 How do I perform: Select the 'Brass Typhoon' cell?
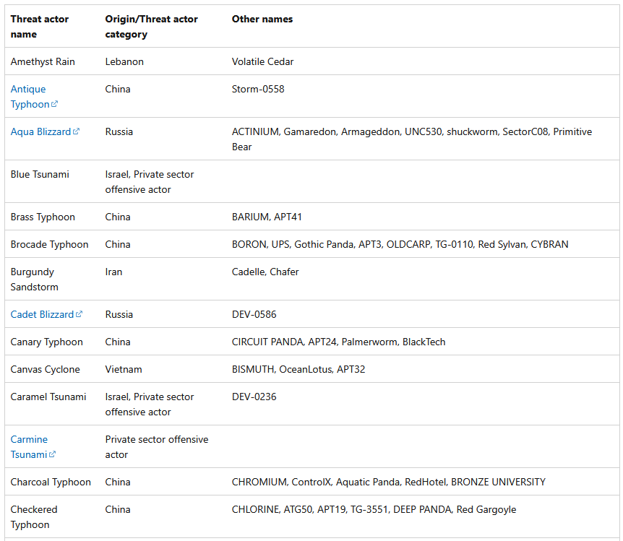[x=43, y=217]
